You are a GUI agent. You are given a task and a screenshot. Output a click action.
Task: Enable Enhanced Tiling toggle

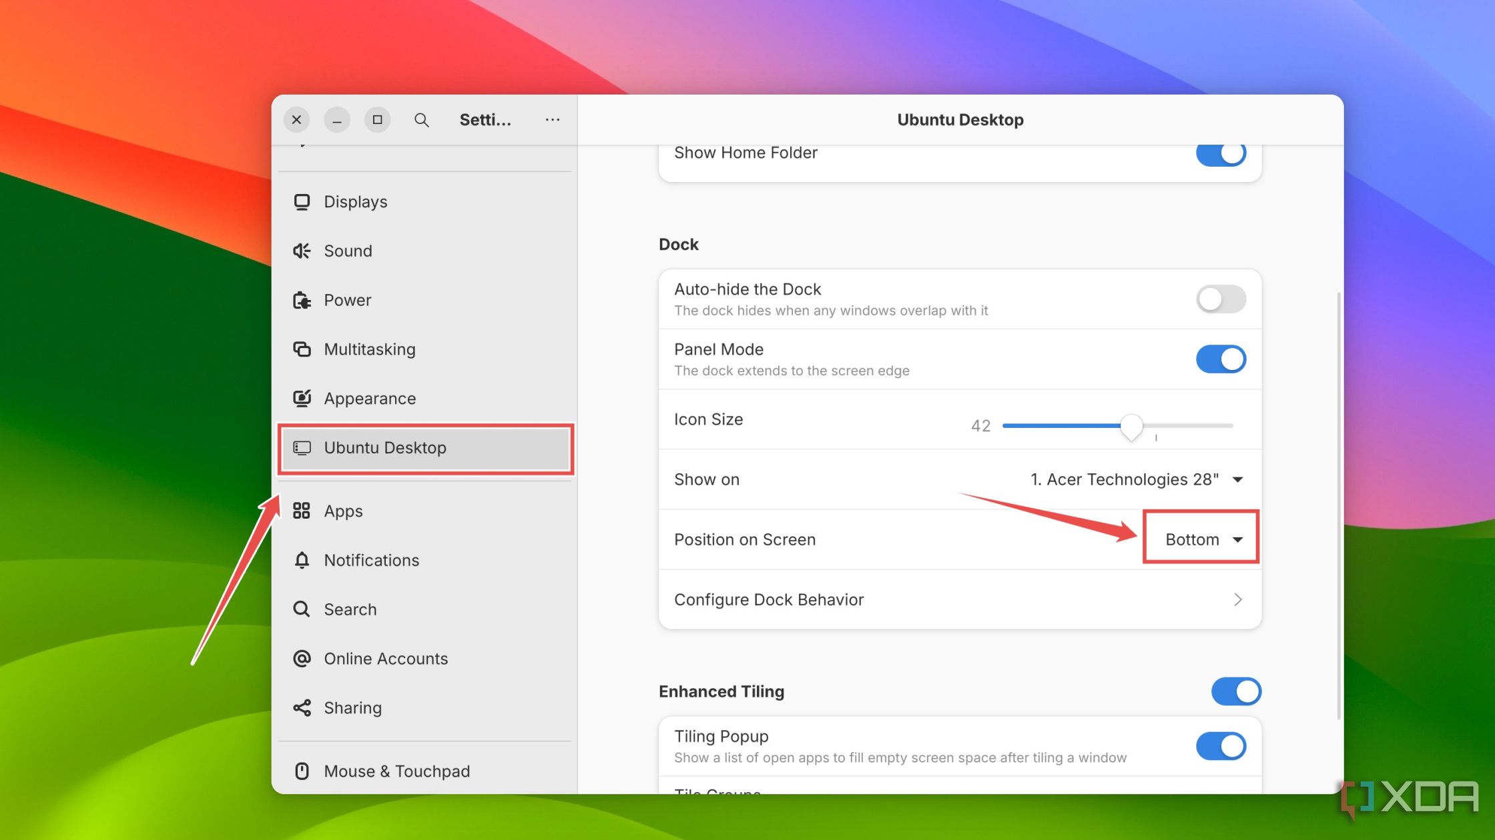click(1236, 690)
